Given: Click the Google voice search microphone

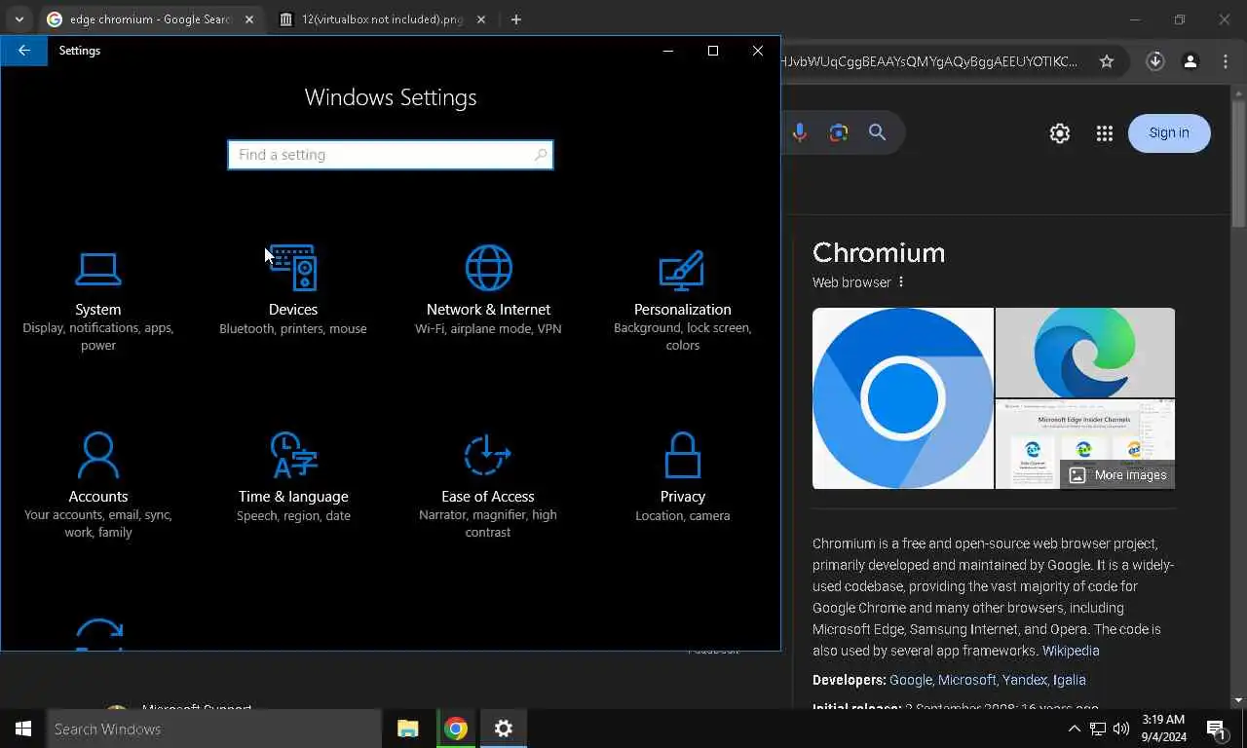Looking at the screenshot, I should click(x=800, y=133).
